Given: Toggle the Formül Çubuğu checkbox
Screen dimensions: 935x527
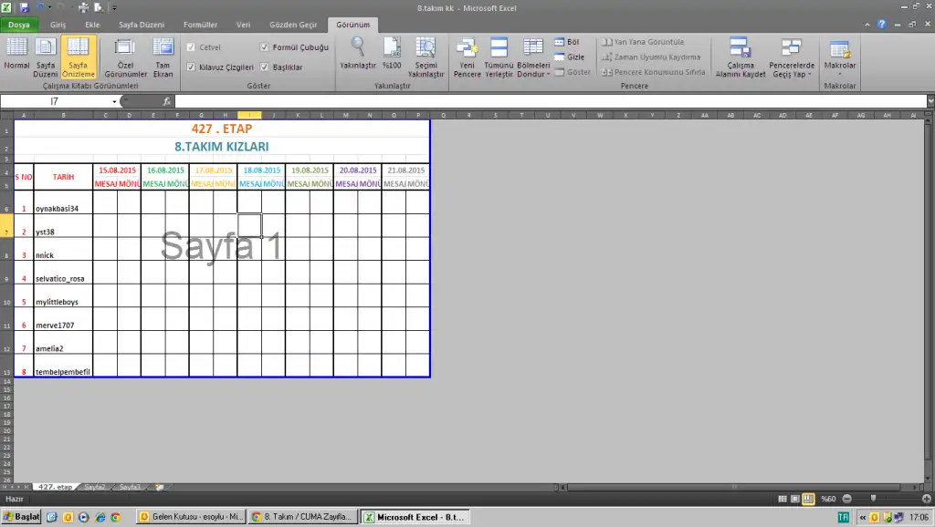Looking at the screenshot, I should [265, 46].
